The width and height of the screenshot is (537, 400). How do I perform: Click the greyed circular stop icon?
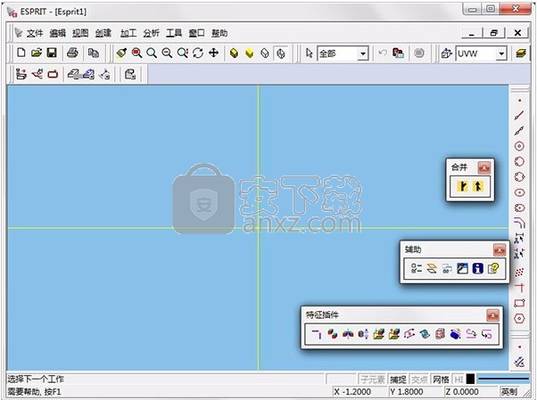point(419,53)
